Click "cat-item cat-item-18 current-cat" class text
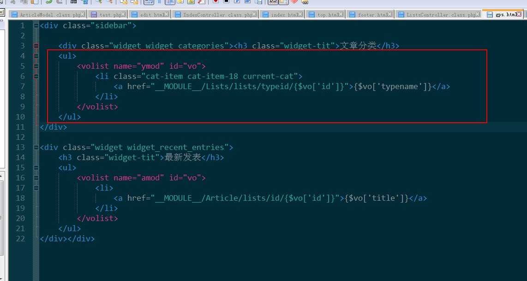The height and width of the screenshot is (281, 527). [x=220, y=76]
